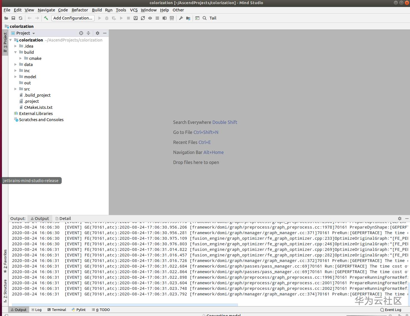Open the Navigate menu
Viewport: 410px width, 316px height.
(x=46, y=10)
